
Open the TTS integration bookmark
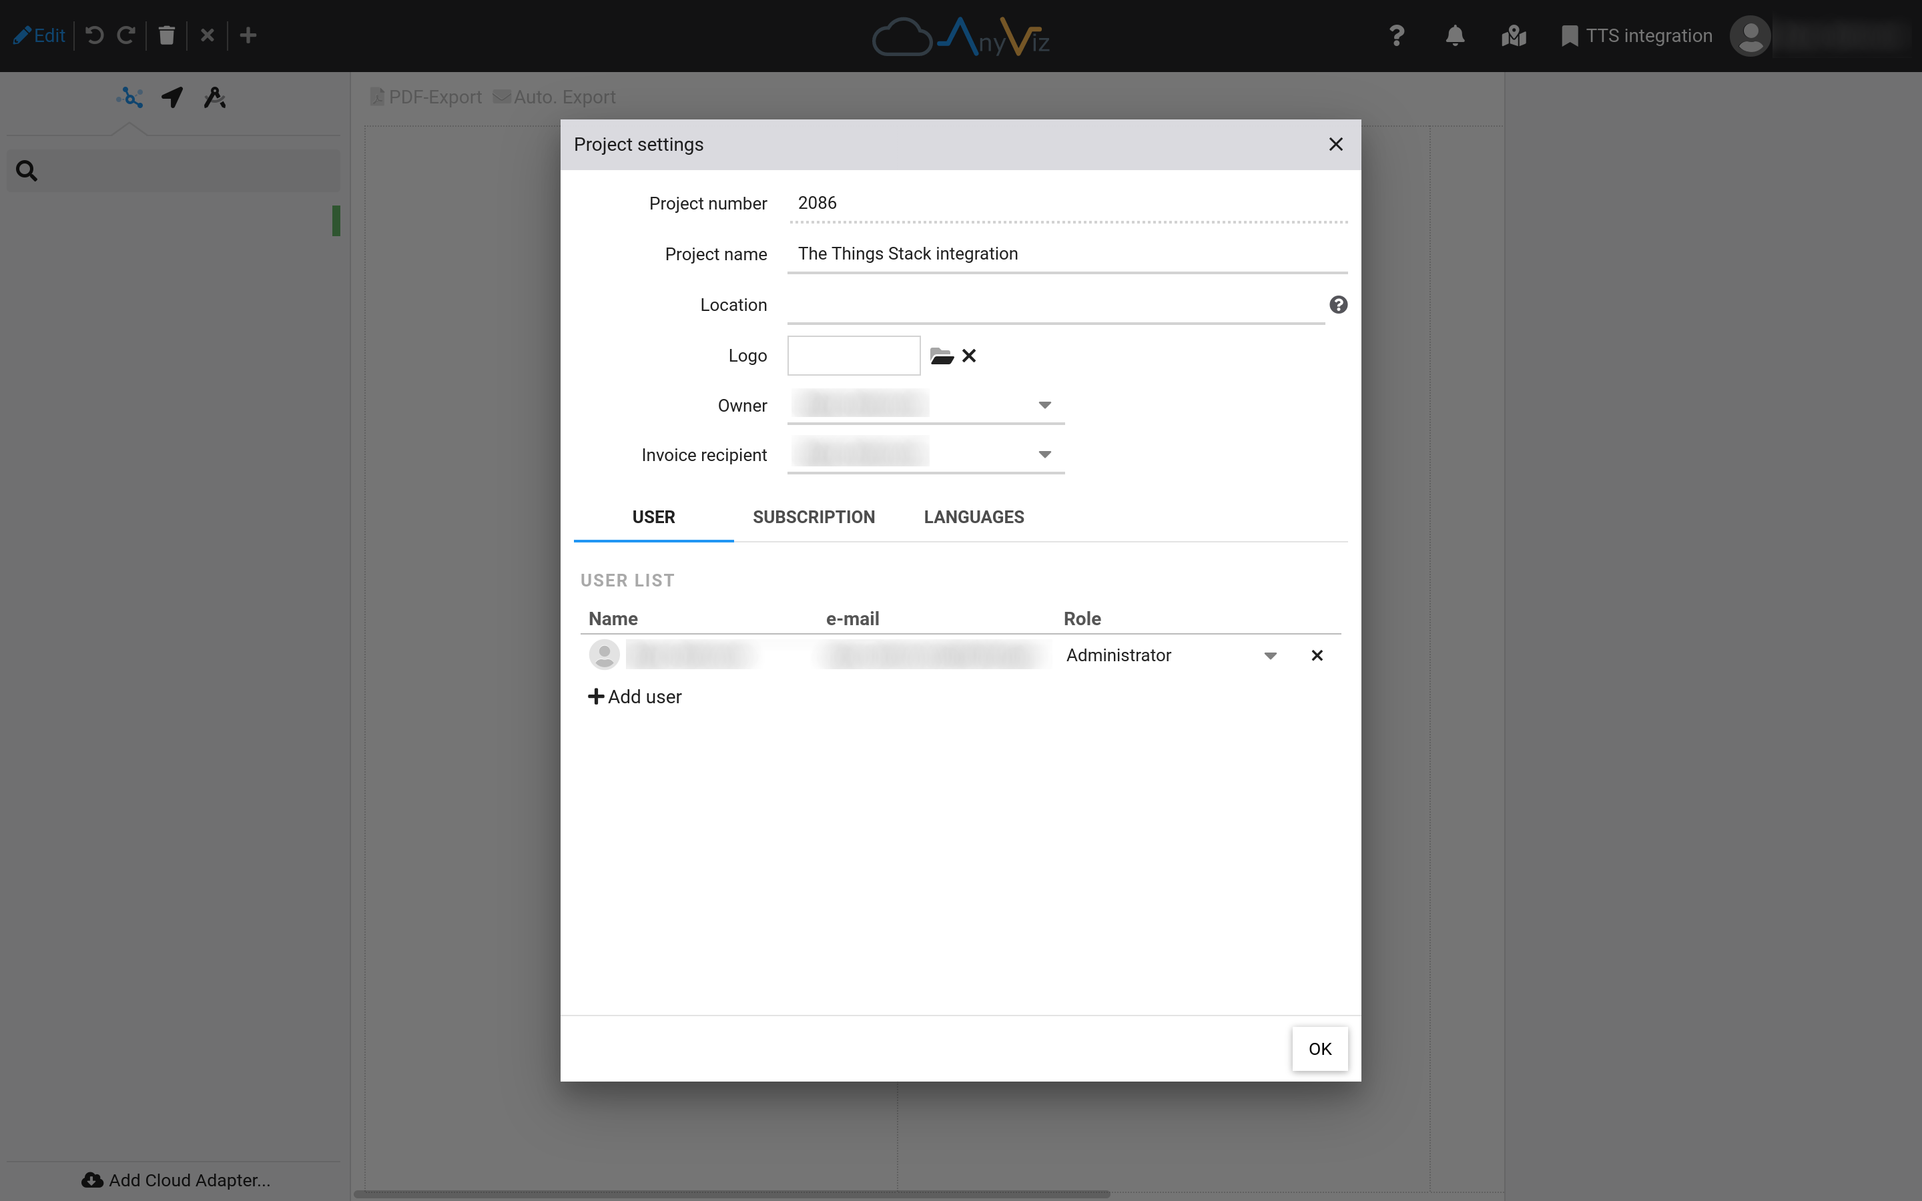tap(1636, 36)
